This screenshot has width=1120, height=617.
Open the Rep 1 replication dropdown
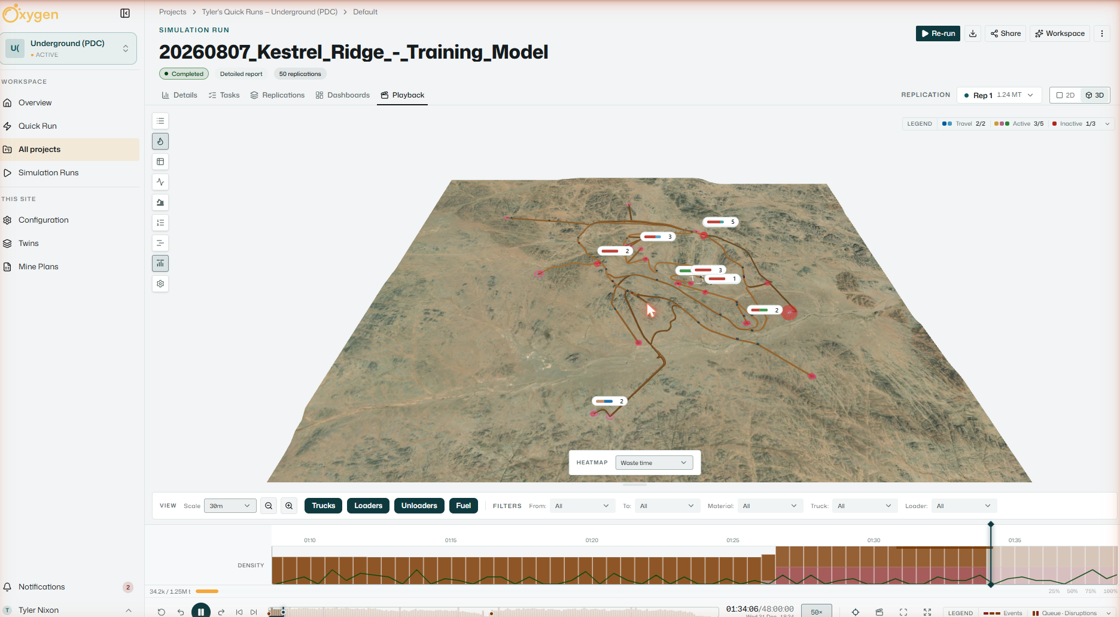pyautogui.click(x=999, y=95)
